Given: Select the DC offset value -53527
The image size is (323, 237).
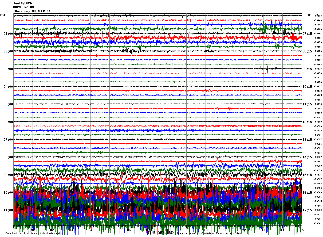Looking at the screenshot, I should (318, 139).
